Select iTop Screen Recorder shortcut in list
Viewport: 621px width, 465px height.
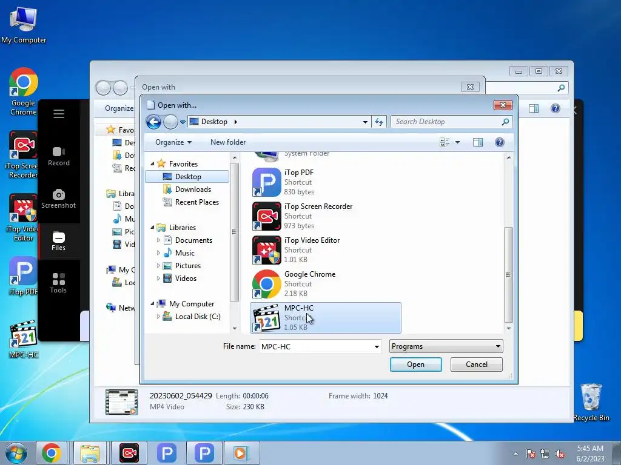point(325,216)
